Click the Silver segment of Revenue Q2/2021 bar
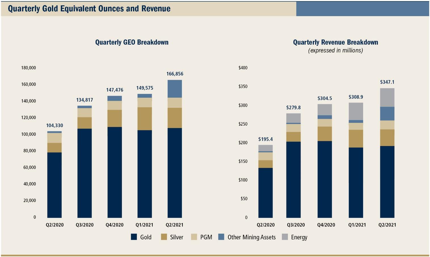The height and width of the screenshot is (257, 430). pyautogui.click(x=387, y=138)
